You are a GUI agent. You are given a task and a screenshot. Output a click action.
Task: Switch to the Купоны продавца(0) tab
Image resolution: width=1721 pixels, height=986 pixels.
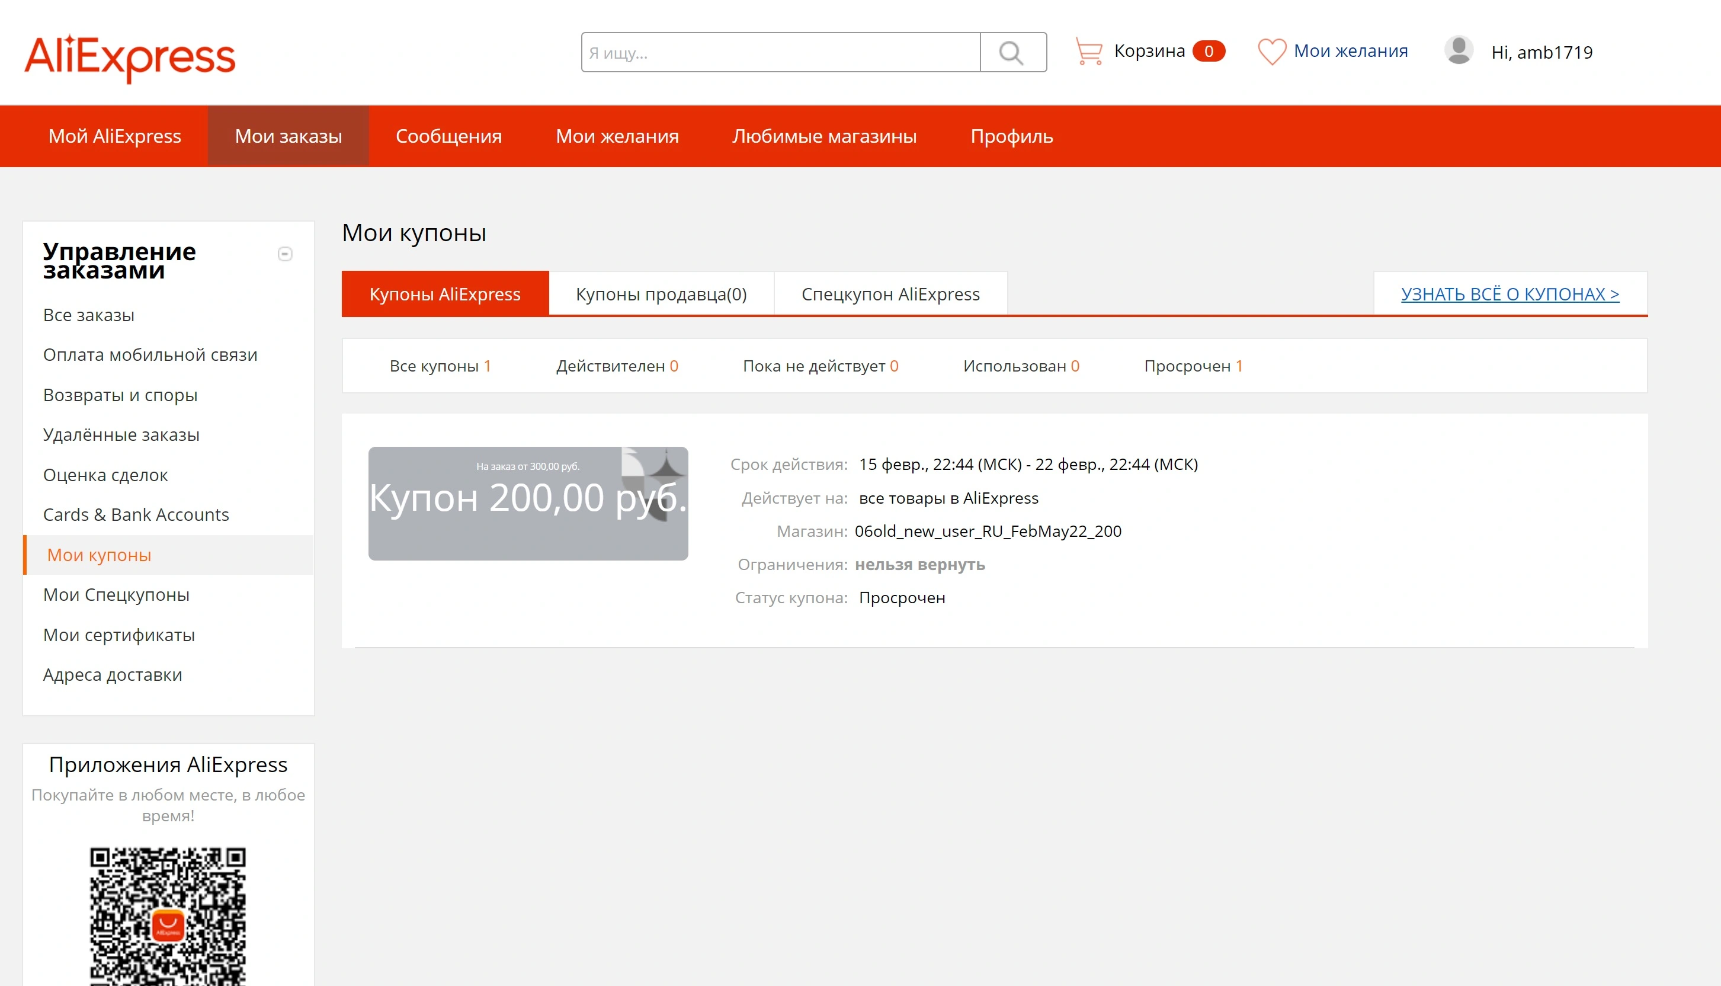[662, 294]
